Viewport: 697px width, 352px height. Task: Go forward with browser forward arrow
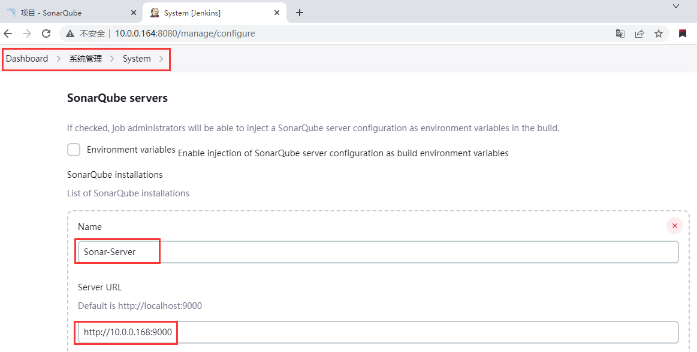pos(27,34)
